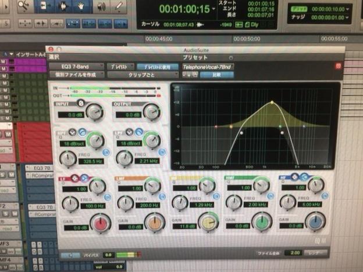363x272 pixels.
Task: Click the red target icon in the plugin header
Action: click(x=338, y=66)
